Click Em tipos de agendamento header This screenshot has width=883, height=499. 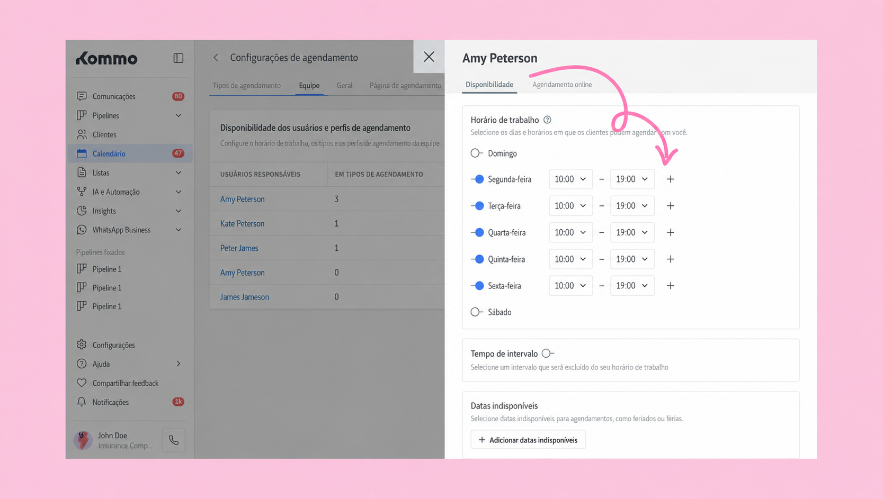pyautogui.click(x=379, y=174)
